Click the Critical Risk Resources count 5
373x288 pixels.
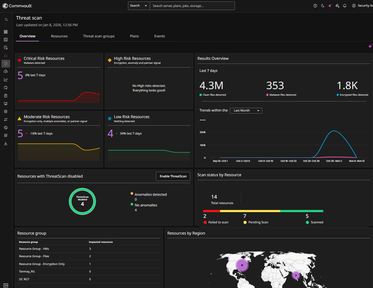(20, 75)
